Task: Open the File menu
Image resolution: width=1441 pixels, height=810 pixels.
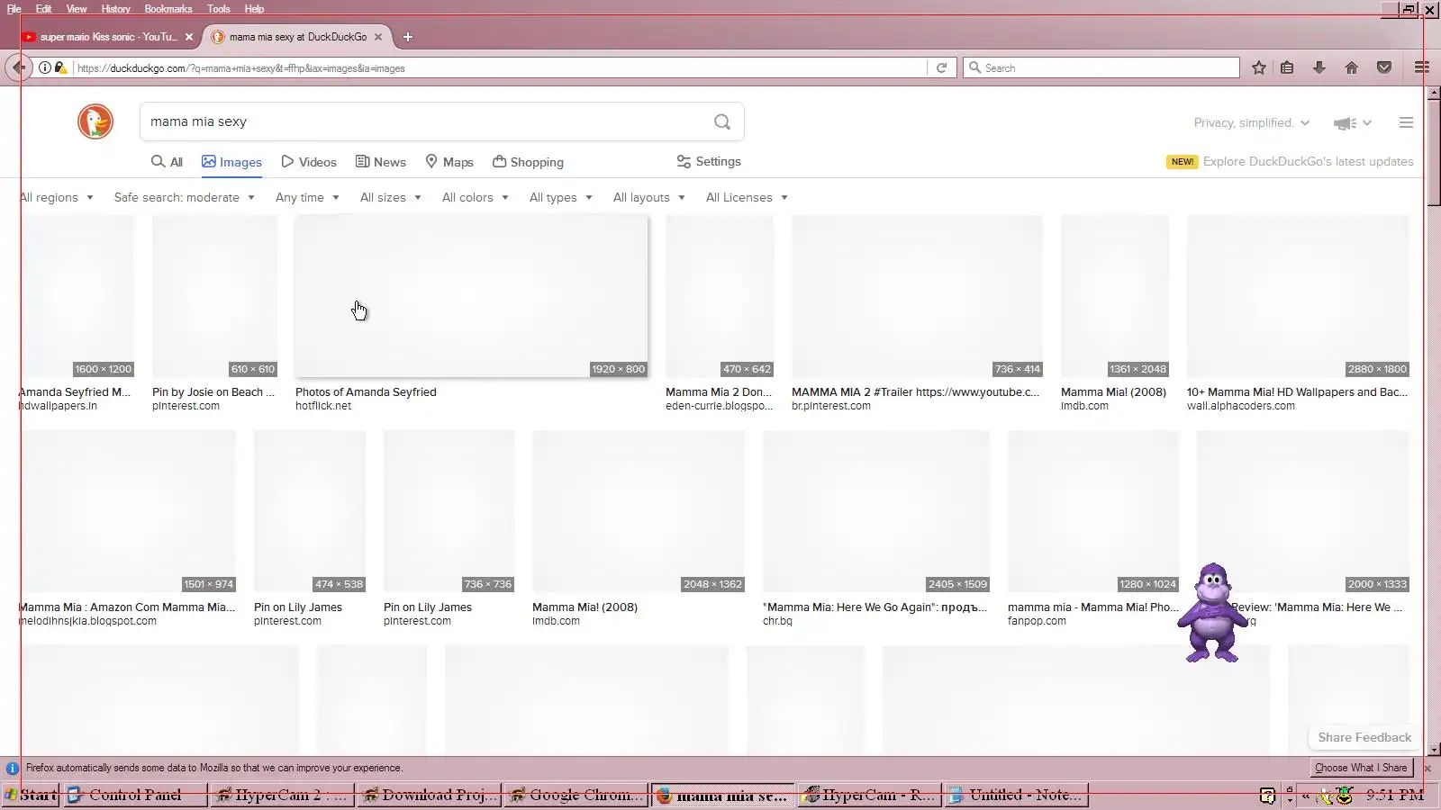Action: point(14,9)
